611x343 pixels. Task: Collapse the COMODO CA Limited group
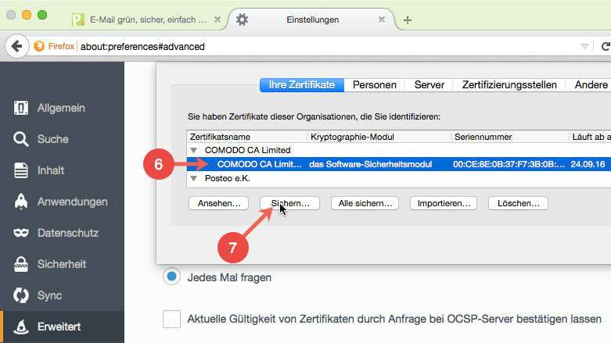coord(194,150)
